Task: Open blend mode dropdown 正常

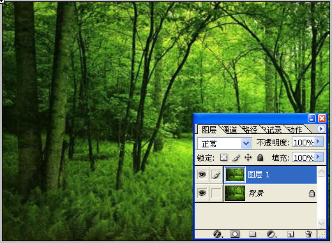Action: tap(225, 144)
